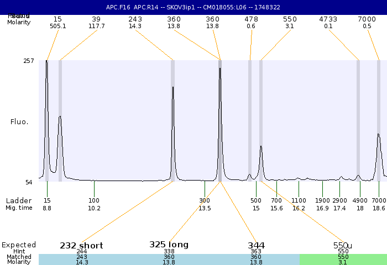Viewport: 387px width, 265px height.
Task: Click the hint value 338
Action: pyautogui.click(x=169, y=251)
